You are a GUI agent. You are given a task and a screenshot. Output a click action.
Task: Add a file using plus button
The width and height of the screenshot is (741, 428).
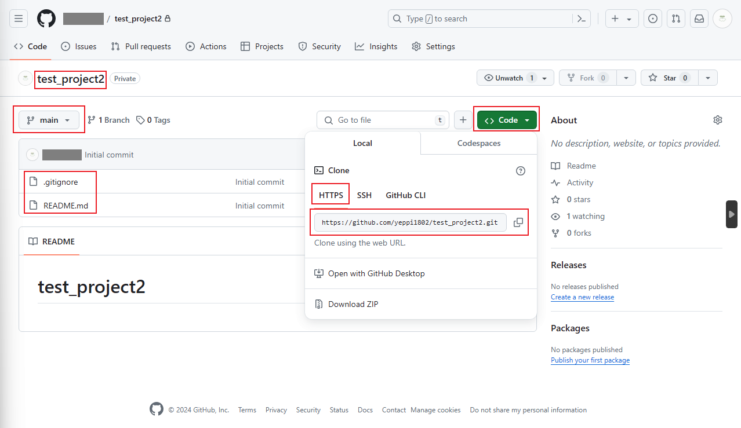point(463,120)
